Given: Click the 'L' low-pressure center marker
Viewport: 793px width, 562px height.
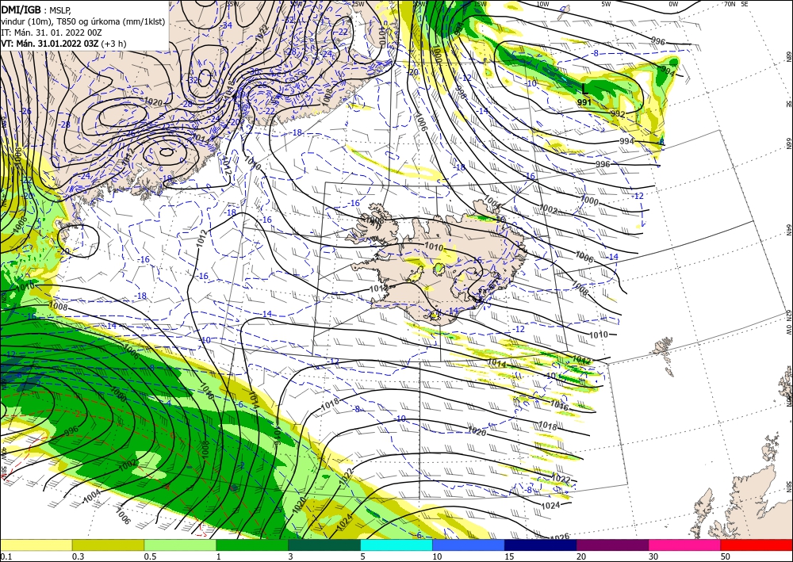Looking at the screenshot, I should (585, 90).
